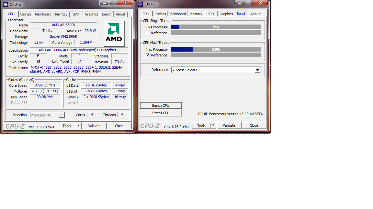373x209 pixels.
Task: Click Validate in right window
Action: click(229, 125)
